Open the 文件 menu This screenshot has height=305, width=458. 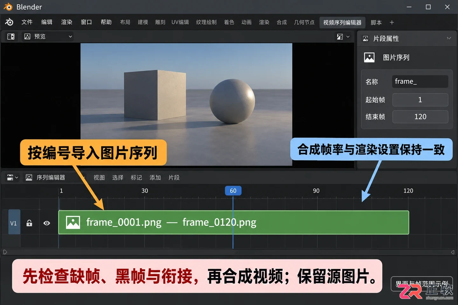(27, 22)
